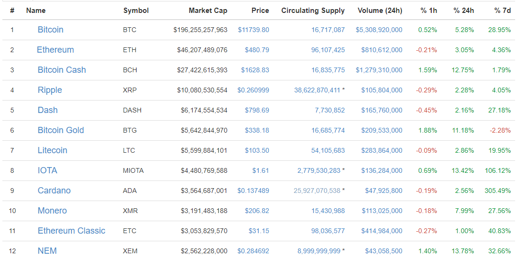Sort table by Market Cap column header
Viewport: 518px width, 259px height.
click(x=208, y=11)
